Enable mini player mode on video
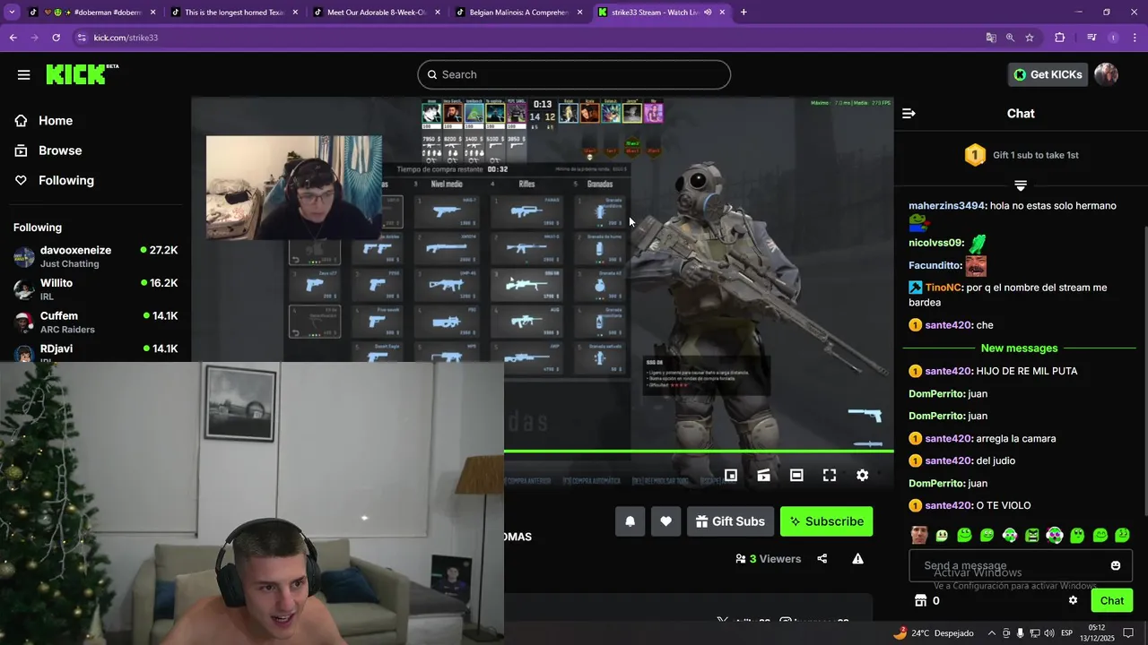 731,476
